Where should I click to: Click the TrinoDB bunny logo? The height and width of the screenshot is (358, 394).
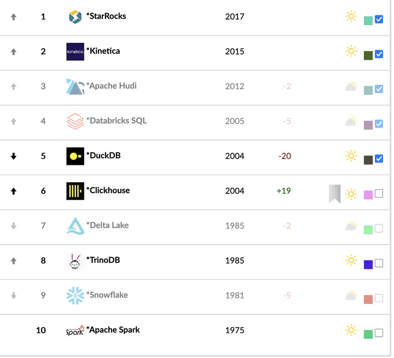(75, 261)
